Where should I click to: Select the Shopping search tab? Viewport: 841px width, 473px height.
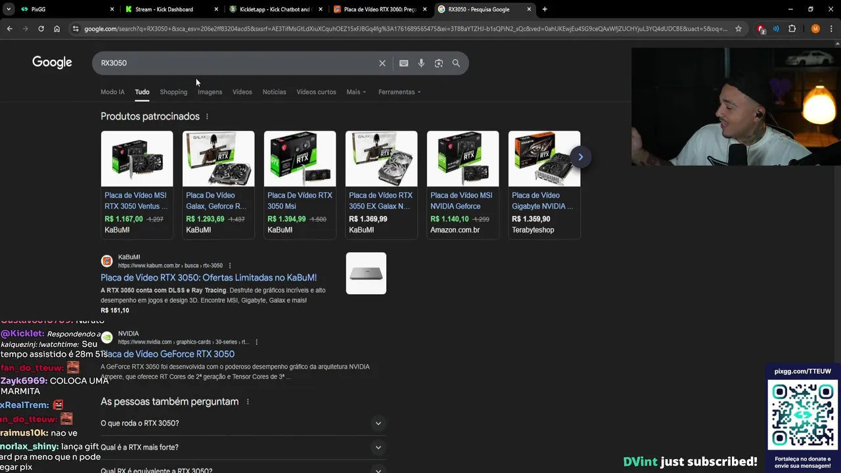[x=173, y=92]
